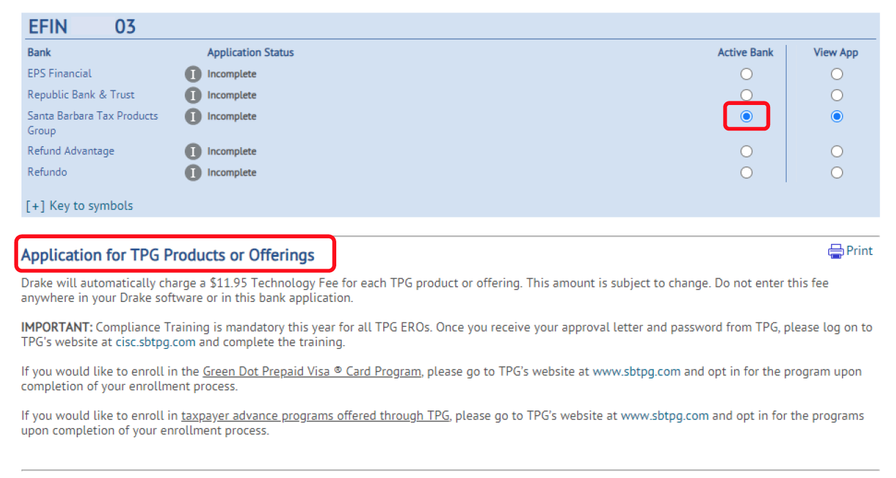This screenshot has height=478, width=896.
Task: Set EPS Financial as Active Bank
Action: [x=746, y=74]
